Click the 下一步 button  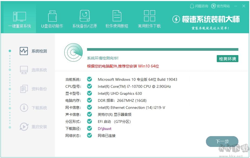222,141
